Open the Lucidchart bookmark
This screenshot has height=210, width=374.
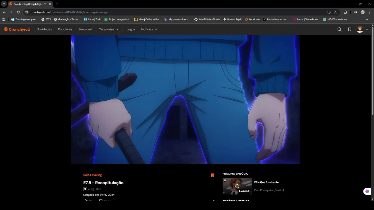pyautogui.click(x=252, y=20)
